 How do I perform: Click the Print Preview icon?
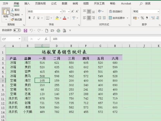64,31
